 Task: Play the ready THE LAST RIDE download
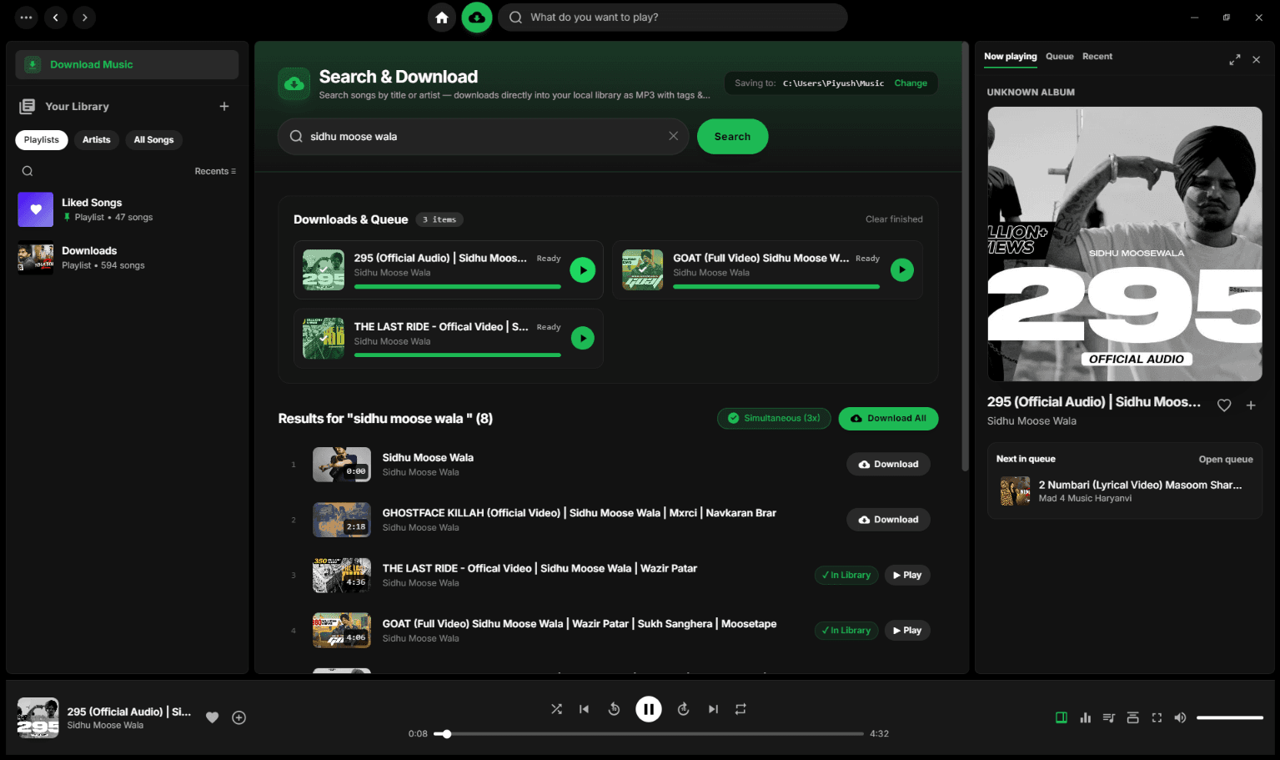coord(582,338)
